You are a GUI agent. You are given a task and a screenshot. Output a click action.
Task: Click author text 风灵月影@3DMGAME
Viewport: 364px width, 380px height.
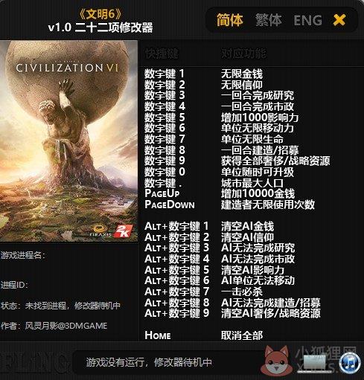66,326
